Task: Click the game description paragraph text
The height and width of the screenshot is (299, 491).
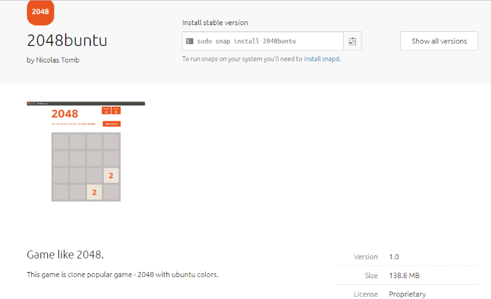Action: (123, 274)
